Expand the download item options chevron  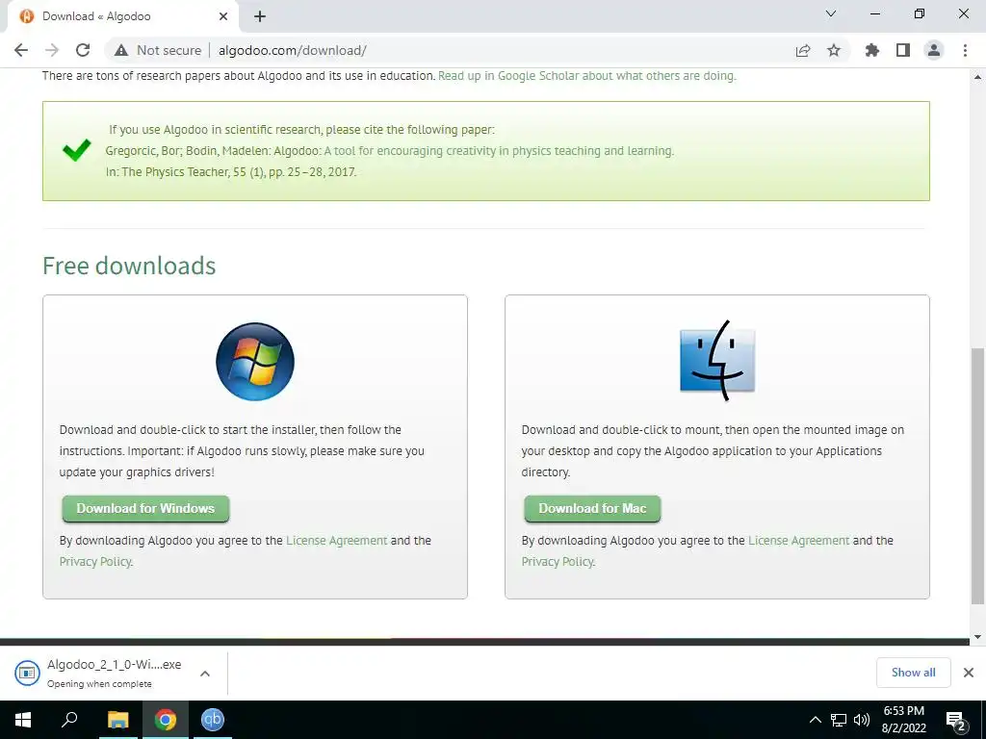click(205, 673)
